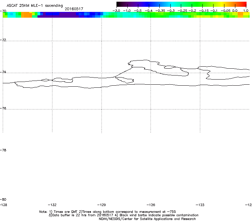252x221 pixels.
Task: Click the -0.3 label on the color scale
Action: point(171,11)
